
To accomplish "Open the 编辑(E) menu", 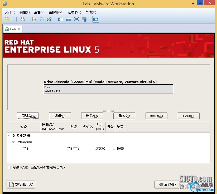I will (x=25, y=12).
